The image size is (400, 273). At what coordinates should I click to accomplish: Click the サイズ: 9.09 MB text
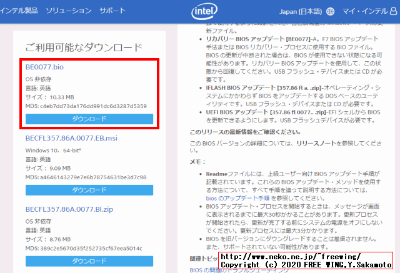pos(48,169)
